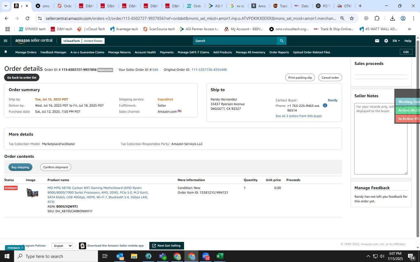Reload the page with the refresh icon
420x262 pixels.
27,18
